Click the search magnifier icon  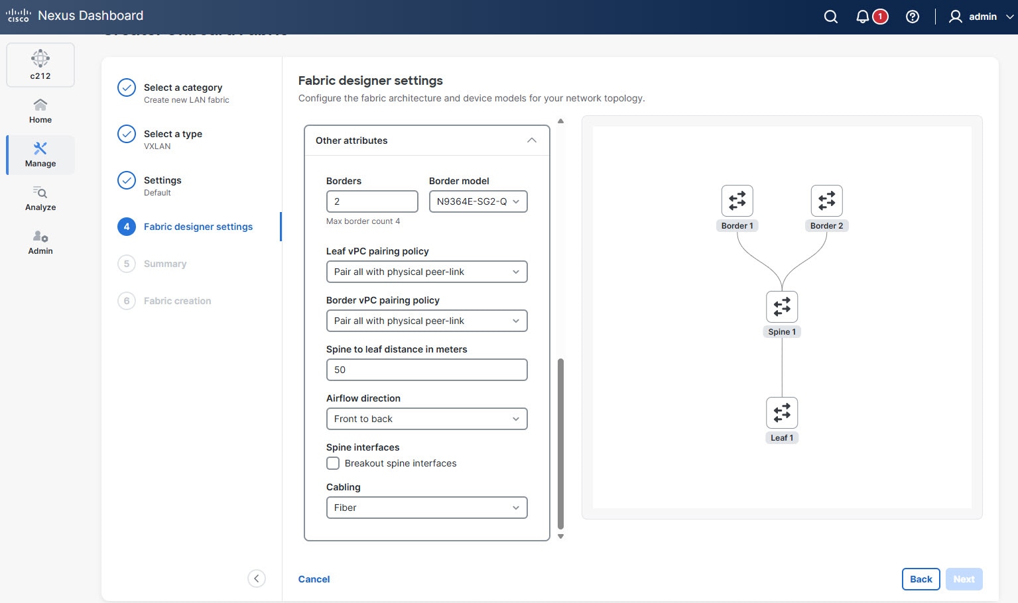click(830, 17)
